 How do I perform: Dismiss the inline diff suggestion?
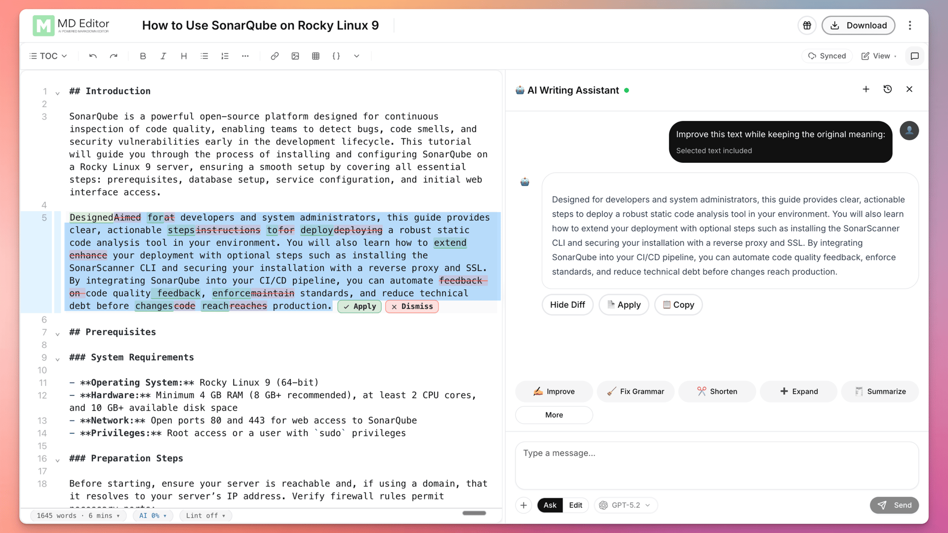pos(412,306)
